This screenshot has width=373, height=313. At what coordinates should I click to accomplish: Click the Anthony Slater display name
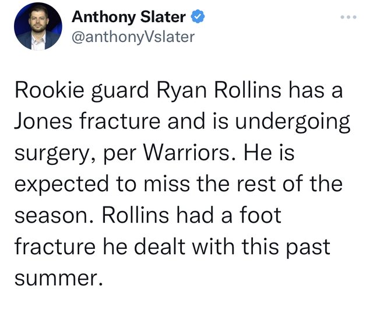pyautogui.click(x=129, y=17)
